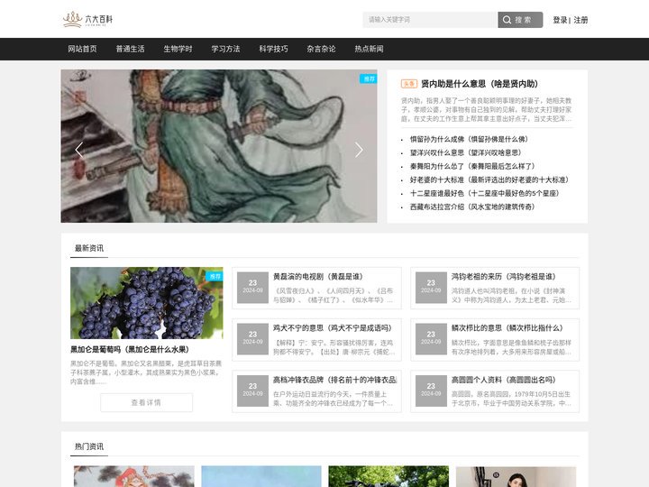This screenshot has width=649, height=487.
Task: Open 黑加仑是葡萄吗 article title
Action: point(130,350)
